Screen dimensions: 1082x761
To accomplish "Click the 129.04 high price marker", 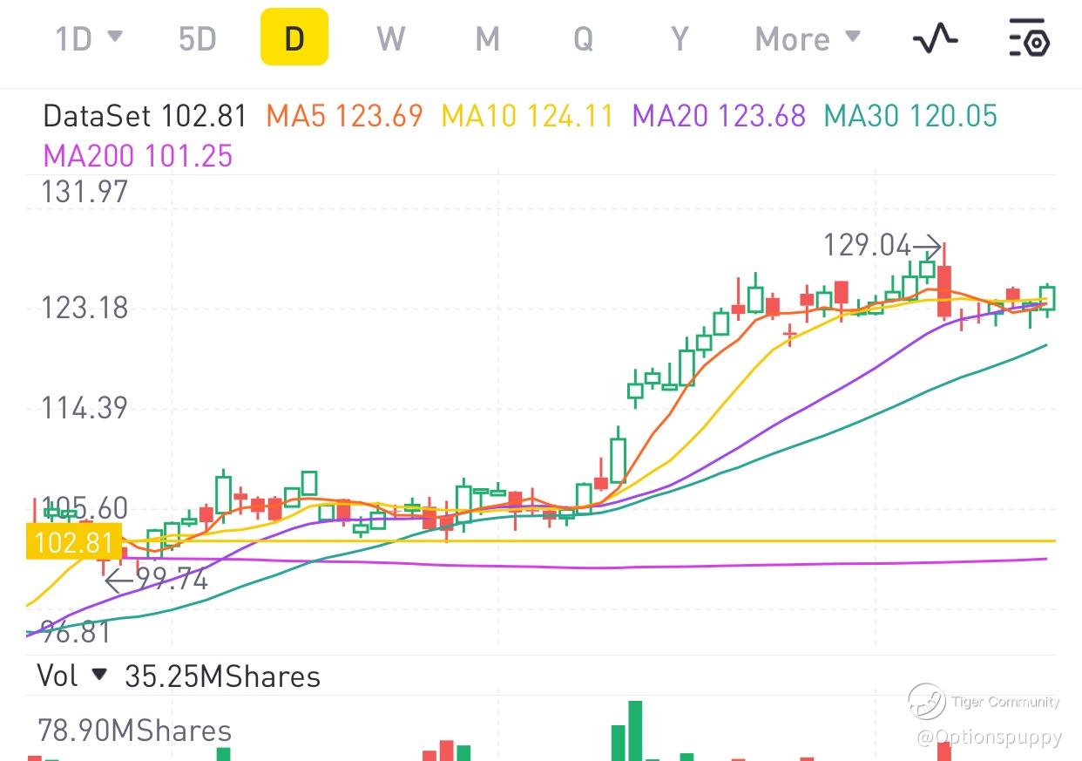I will click(882, 246).
